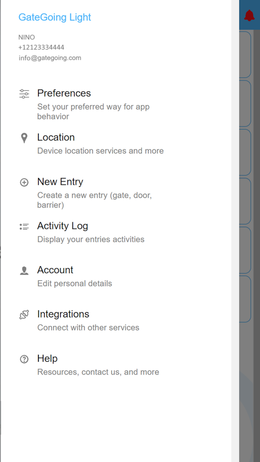Click the Activity Log list icon
The image size is (260, 462).
[24, 227]
